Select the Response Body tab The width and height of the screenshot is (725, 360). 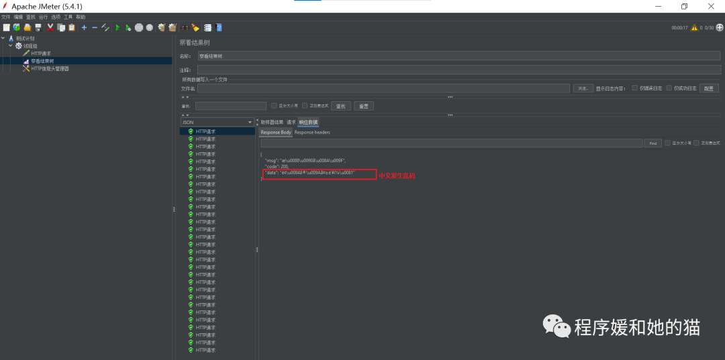[276, 133]
